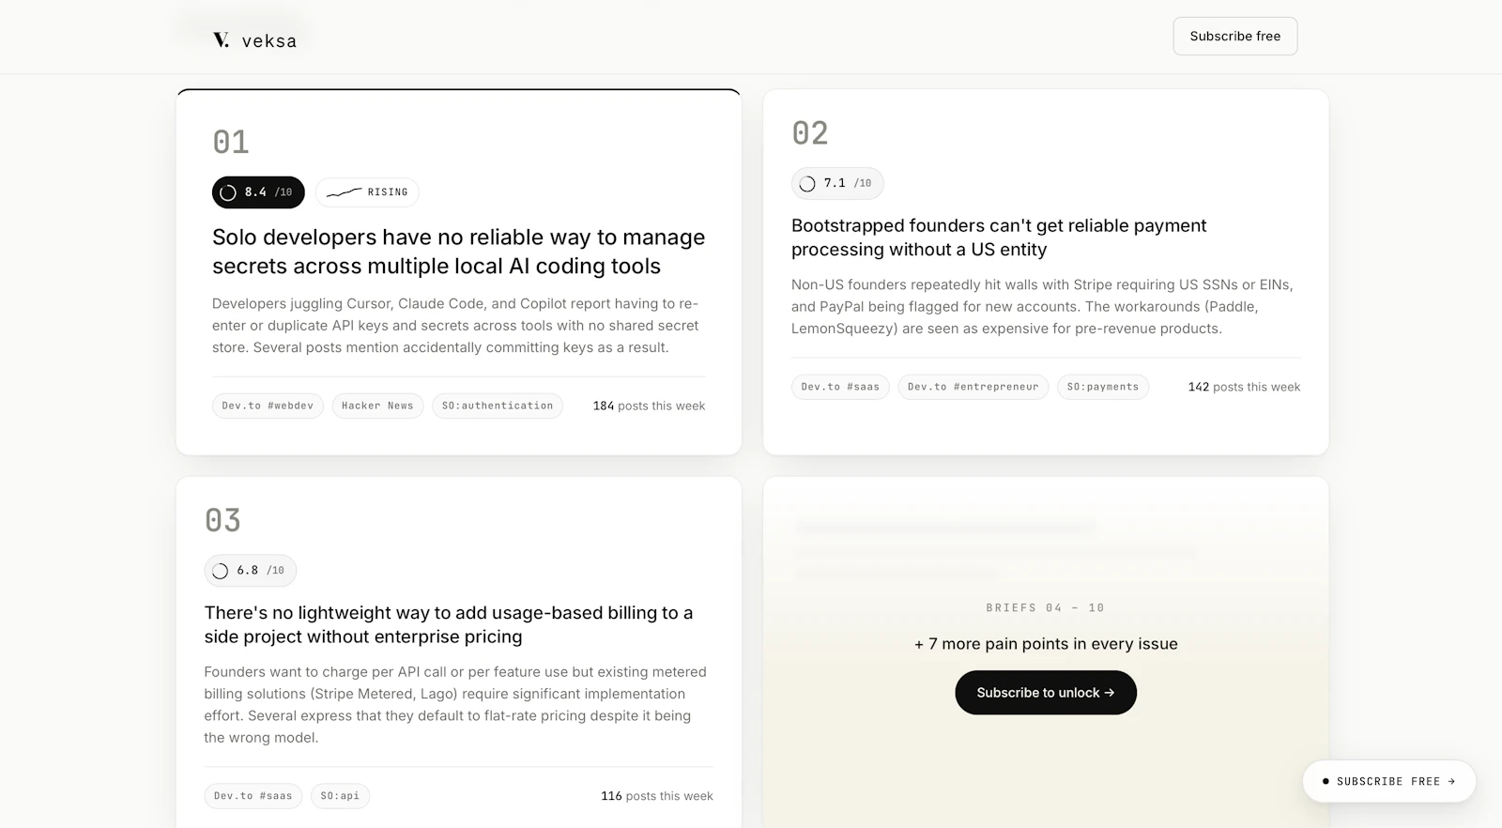Click the SO:authentication source tag

[x=498, y=406]
